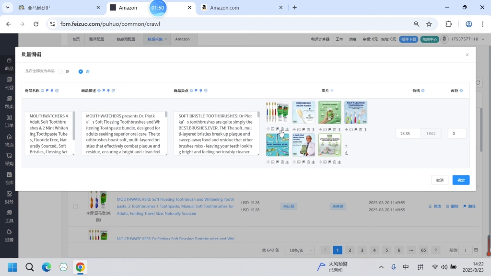Switch to the Amazon page tab
This screenshot has height=276, width=491.
pos(182,39)
